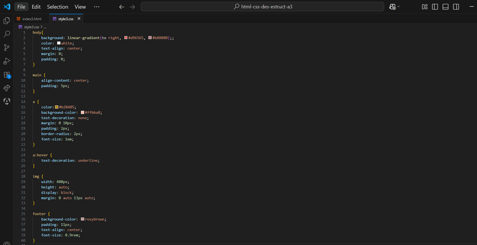This screenshot has width=477, height=245.
Task: Click the a:hover selector
Action: pos(40,155)
